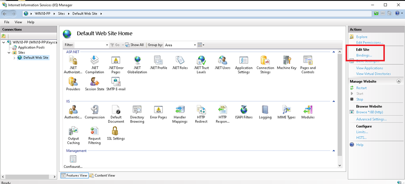Open the Handler Mappings icon
This screenshot has height=184, width=405.
tap(179, 110)
